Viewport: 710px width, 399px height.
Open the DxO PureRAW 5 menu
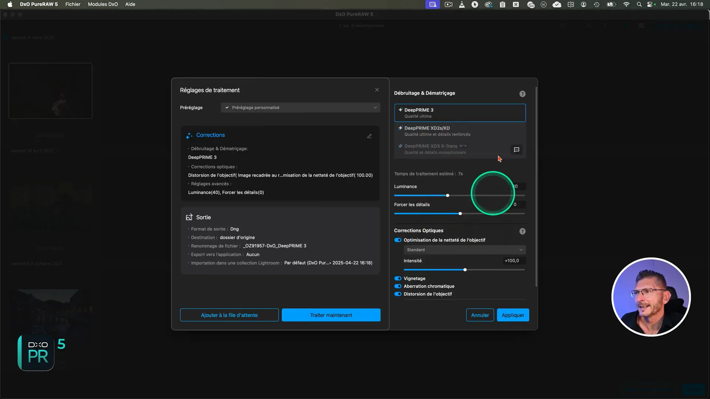pyautogui.click(x=39, y=4)
